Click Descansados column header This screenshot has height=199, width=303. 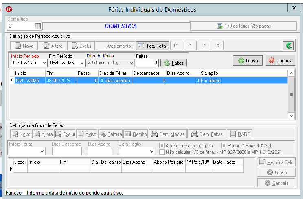click(x=149, y=73)
